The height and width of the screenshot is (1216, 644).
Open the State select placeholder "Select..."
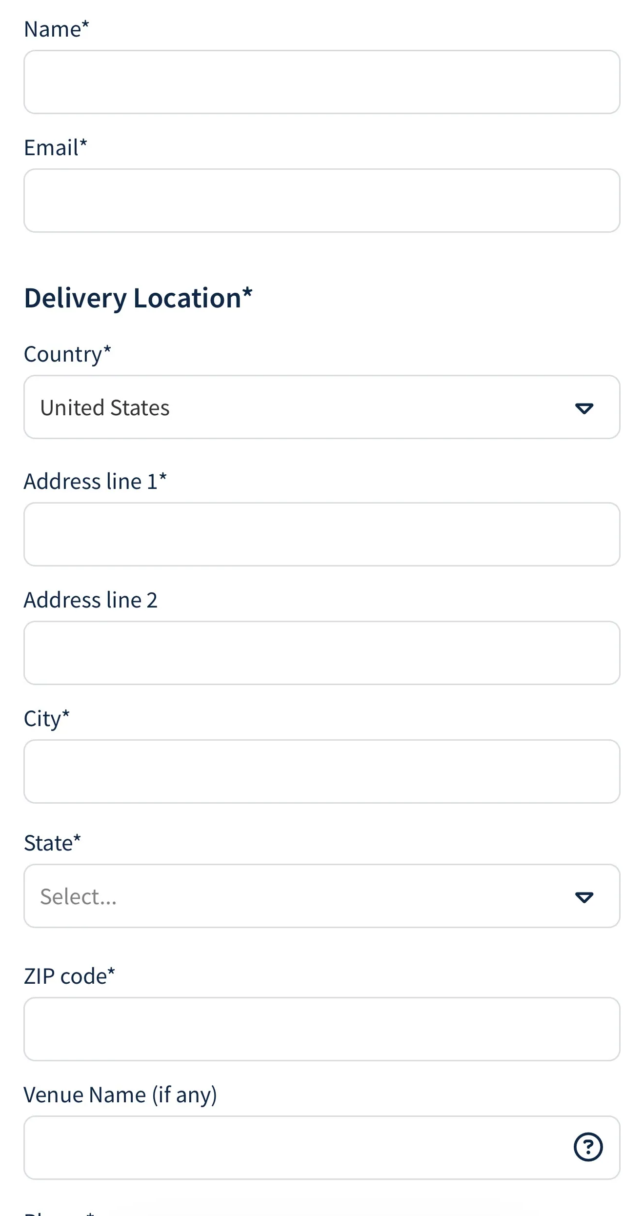click(79, 897)
